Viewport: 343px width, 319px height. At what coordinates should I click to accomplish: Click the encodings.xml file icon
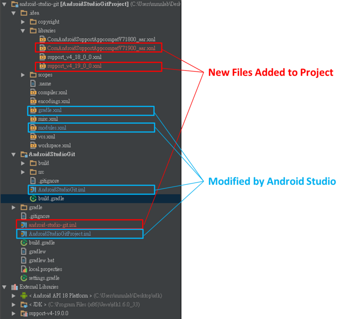click(x=33, y=101)
